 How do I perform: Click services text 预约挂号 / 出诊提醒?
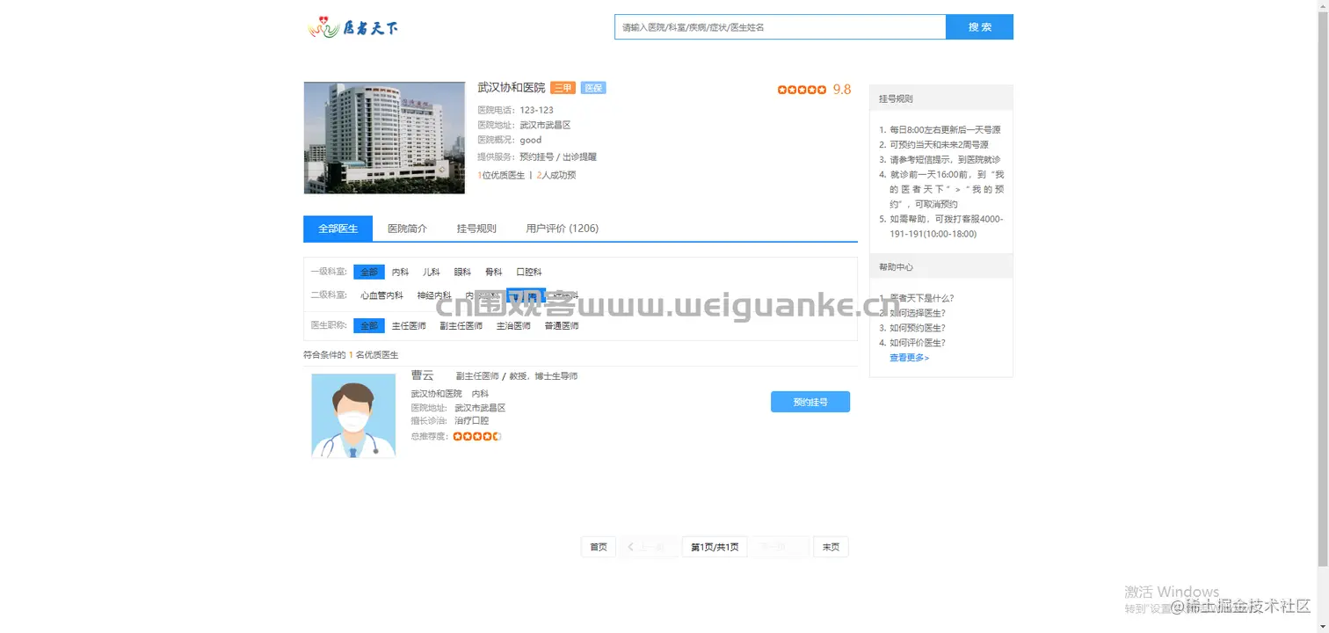click(558, 157)
